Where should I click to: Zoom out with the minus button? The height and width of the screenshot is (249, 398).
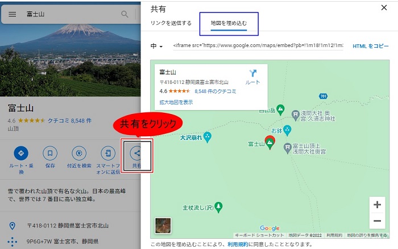(377, 221)
